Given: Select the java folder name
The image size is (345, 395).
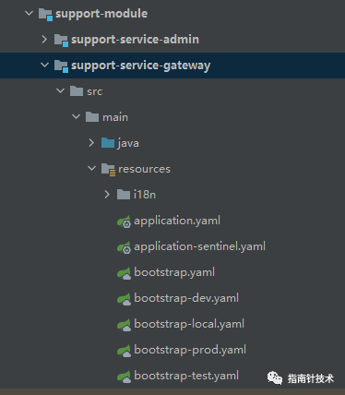Looking at the screenshot, I should click(x=128, y=143).
